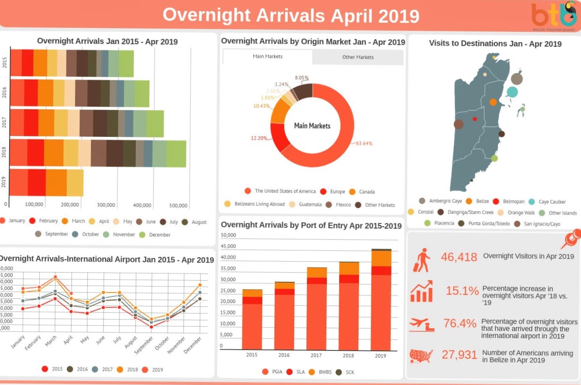Toggle the January legend item
The image size is (581, 385).
(13, 221)
